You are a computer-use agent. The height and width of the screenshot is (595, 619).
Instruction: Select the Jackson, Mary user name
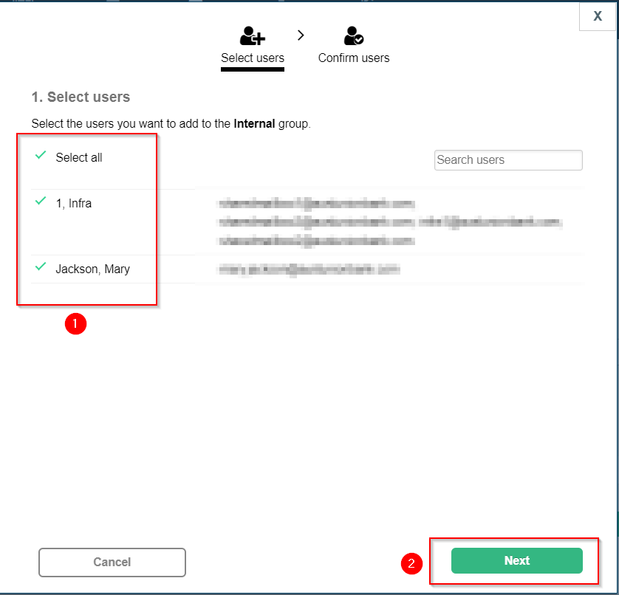[92, 269]
